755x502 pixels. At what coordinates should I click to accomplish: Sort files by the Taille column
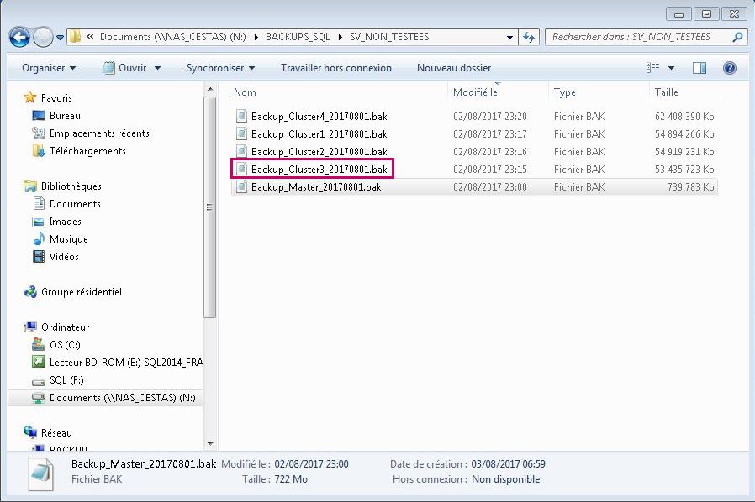pyautogui.click(x=666, y=92)
